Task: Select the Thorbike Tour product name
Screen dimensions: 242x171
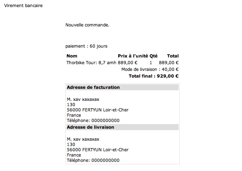Action: (x=91, y=63)
